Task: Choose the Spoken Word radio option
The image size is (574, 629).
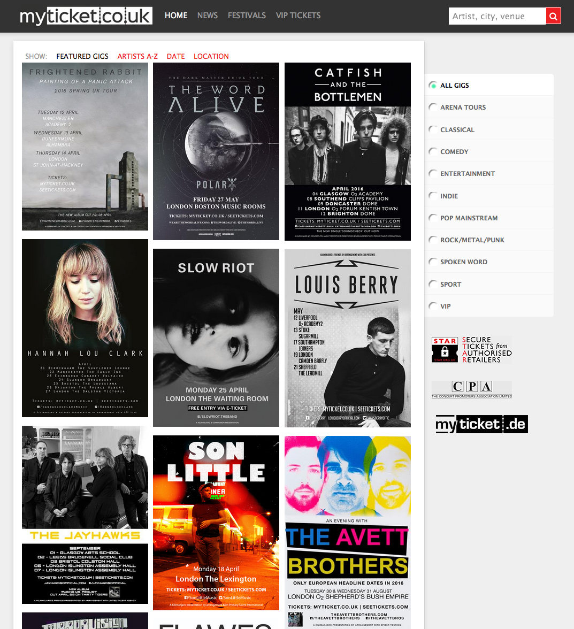Action: 433,262
